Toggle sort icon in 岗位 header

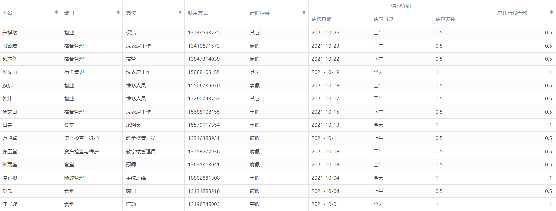click(180, 12)
